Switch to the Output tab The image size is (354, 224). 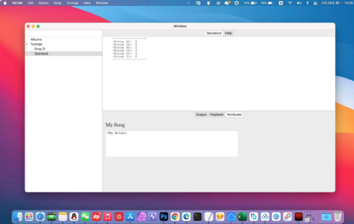pyautogui.click(x=201, y=114)
